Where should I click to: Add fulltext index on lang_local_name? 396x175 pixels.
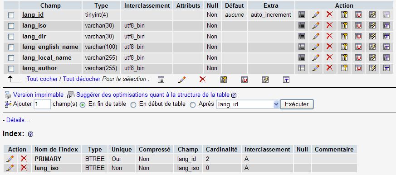(x=386, y=58)
